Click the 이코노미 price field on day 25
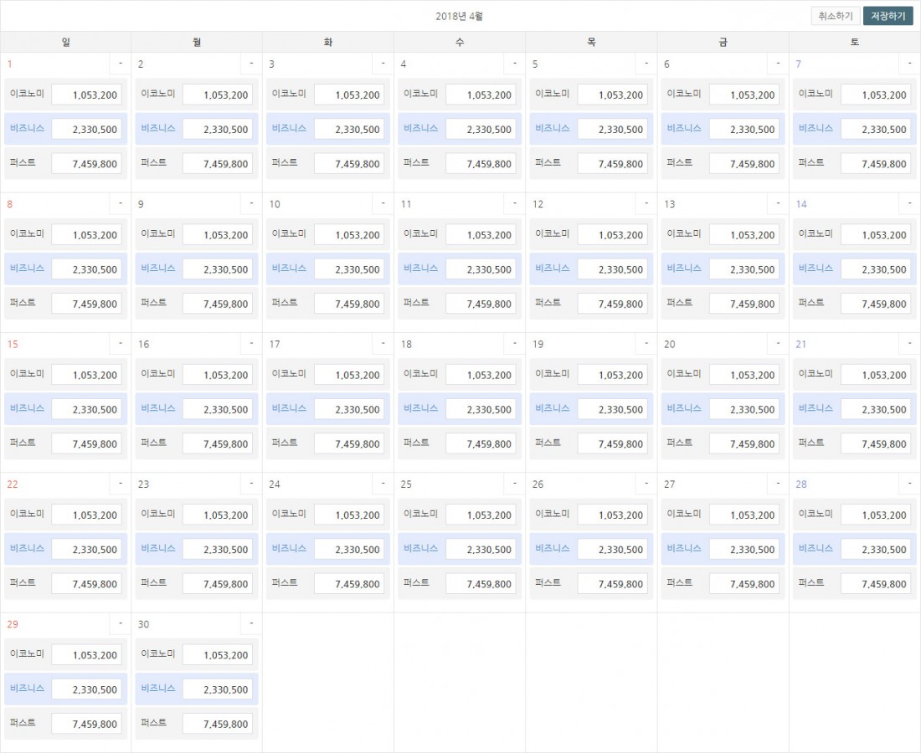 pyautogui.click(x=481, y=515)
